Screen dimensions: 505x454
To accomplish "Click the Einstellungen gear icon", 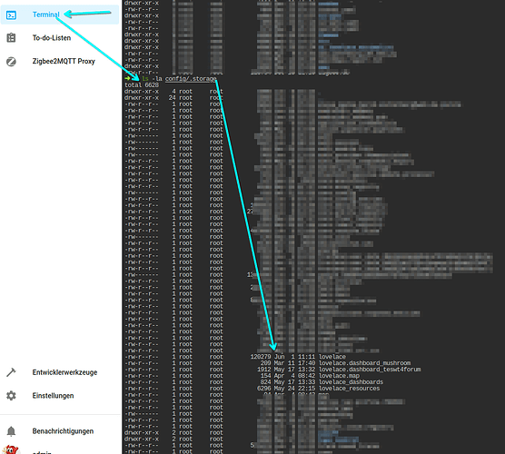I will (x=11, y=396).
